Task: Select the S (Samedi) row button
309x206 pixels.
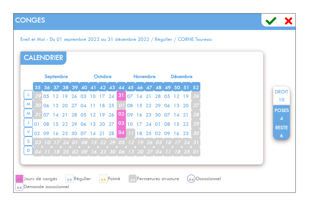Action: (x=28, y=141)
